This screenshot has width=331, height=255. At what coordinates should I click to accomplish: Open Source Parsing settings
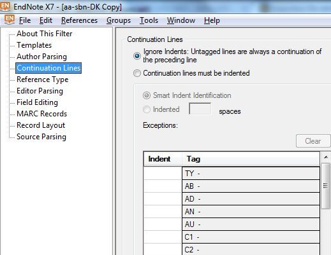click(41, 137)
